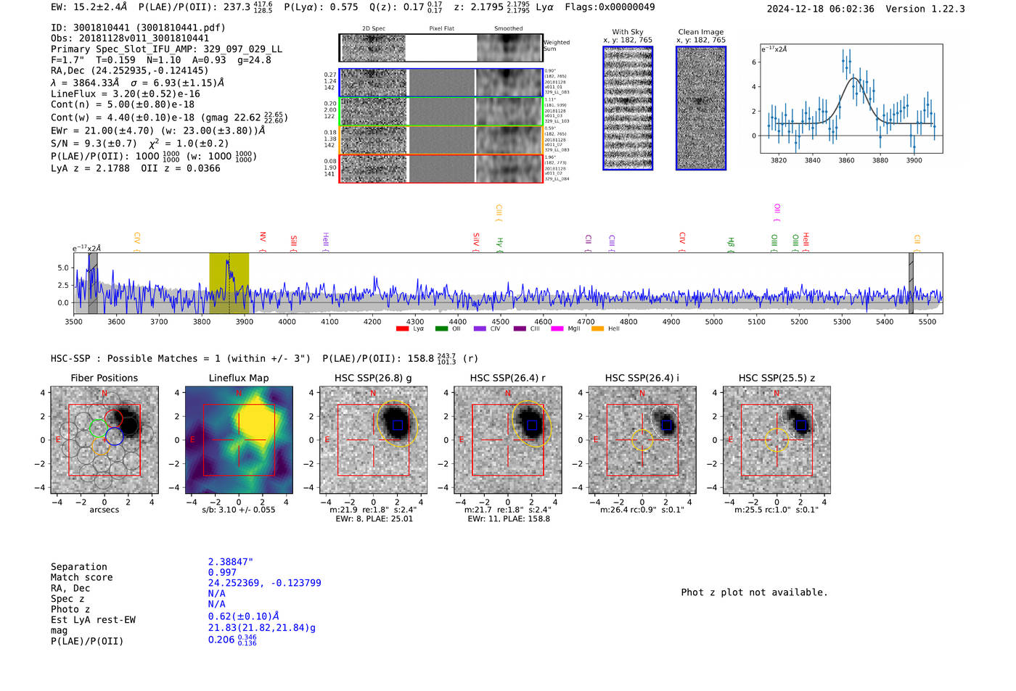Select the blue-bordered fiber 2D spectrum row
The image size is (1016, 691).
pos(441,83)
